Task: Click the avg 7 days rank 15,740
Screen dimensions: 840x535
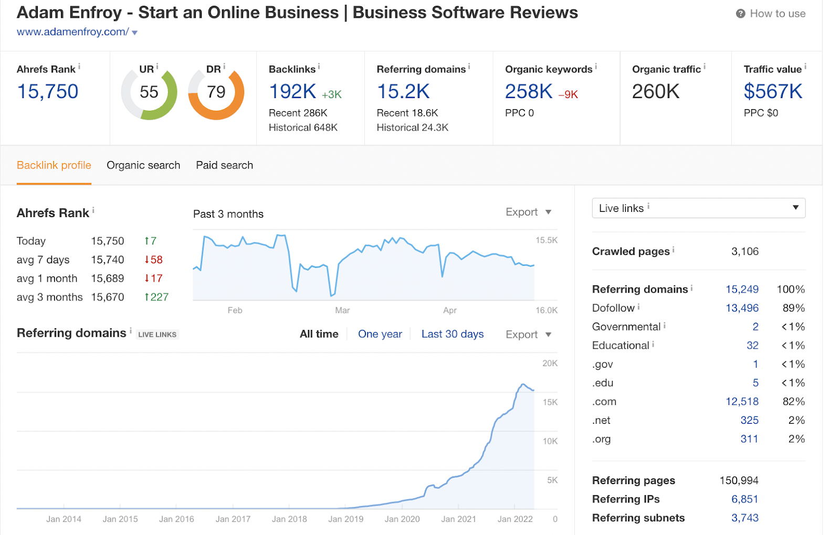Action: (108, 260)
